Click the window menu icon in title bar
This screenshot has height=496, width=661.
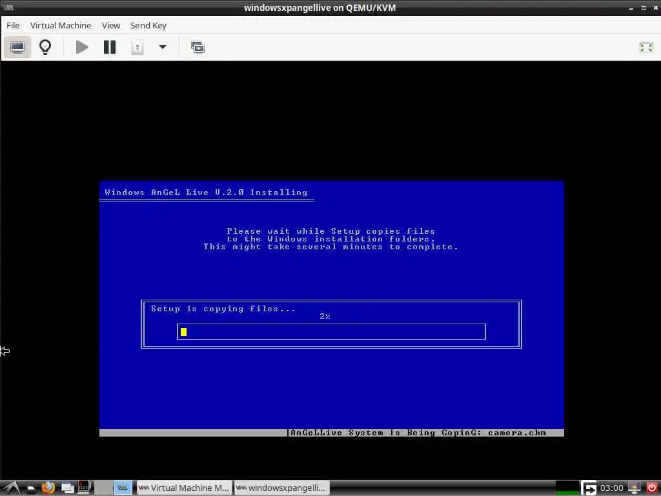pos(8,8)
